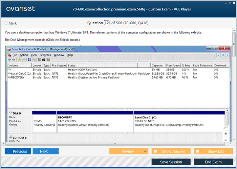
Task: Click the Capacity column header
Action: (x=158, y=66)
